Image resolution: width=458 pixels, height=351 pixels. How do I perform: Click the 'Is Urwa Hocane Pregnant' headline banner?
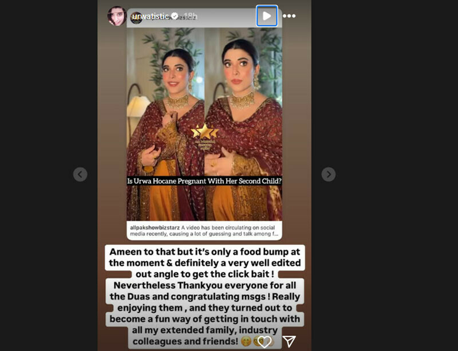tap(204, 181)
